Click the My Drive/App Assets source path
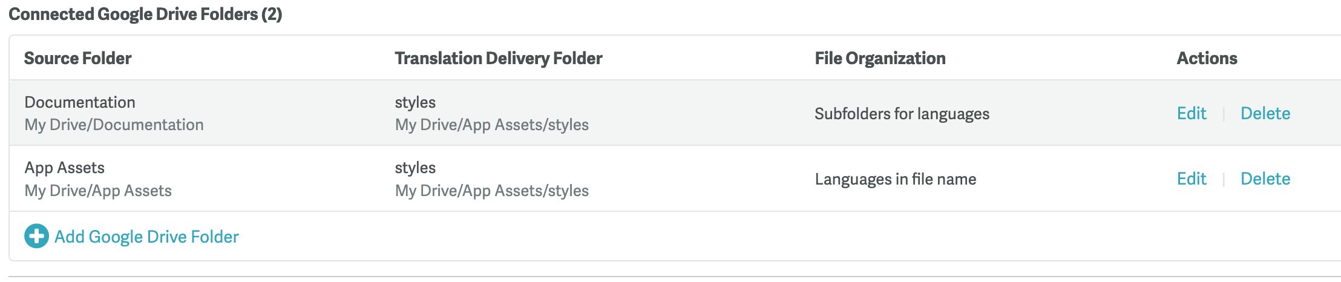1341x282 pixels. click(98, 191)
